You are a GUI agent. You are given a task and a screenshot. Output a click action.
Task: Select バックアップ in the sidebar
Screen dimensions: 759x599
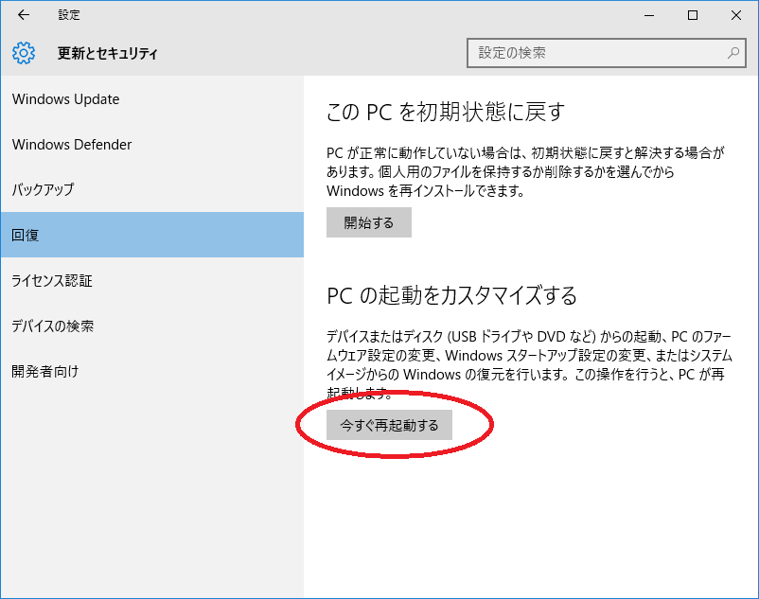pyautogui.click(x=152, y=189)
